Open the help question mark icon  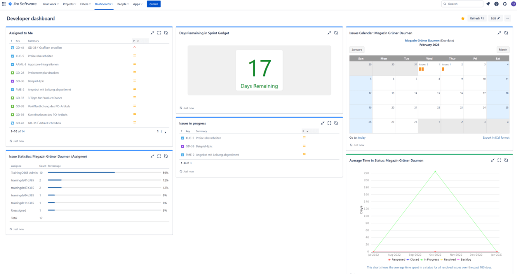pyautogui.click(x=496, y=4)
